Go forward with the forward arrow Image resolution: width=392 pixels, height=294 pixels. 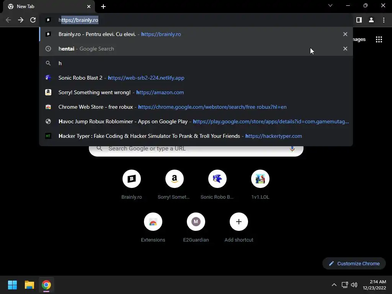click(x=21, y=20)
